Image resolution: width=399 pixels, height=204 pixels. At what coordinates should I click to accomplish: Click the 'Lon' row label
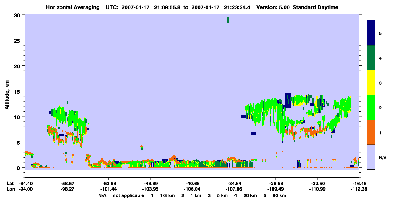coord(10,189)
